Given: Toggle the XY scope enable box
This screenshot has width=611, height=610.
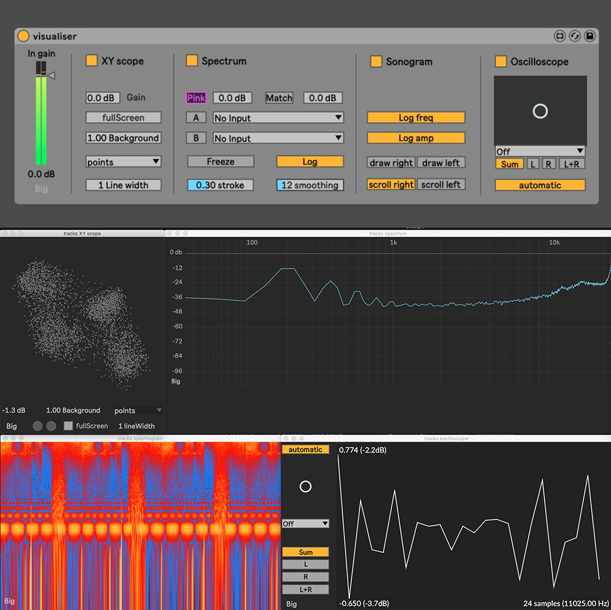Looking at the screenshot, I should (x=92, y=61).
